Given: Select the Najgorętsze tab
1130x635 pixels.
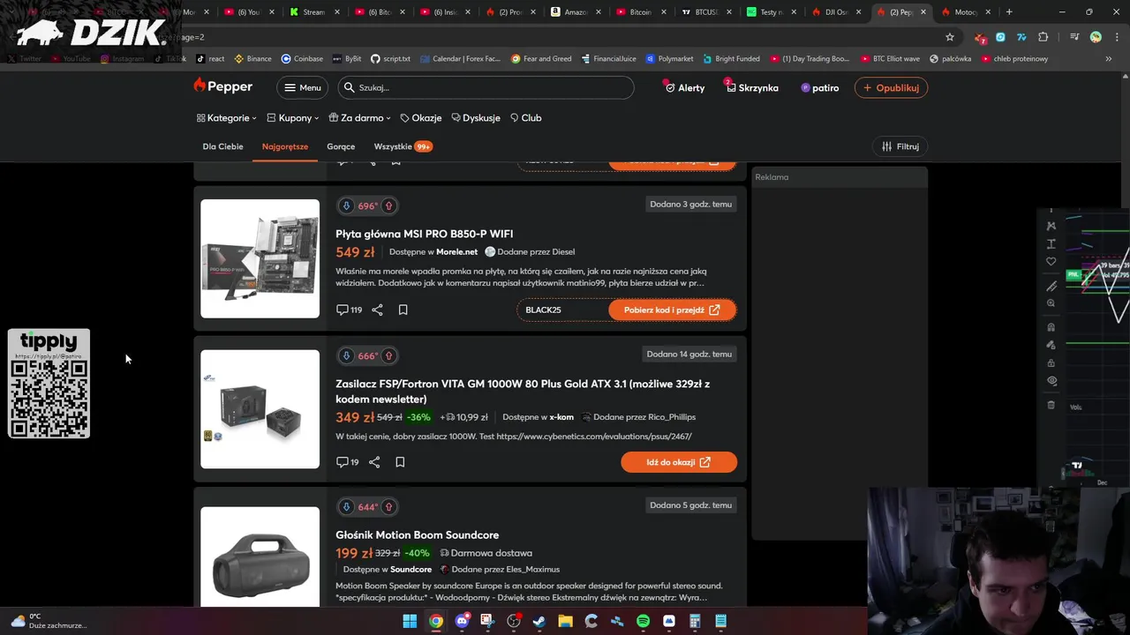Looking at the screenshot, I should 285,146.
